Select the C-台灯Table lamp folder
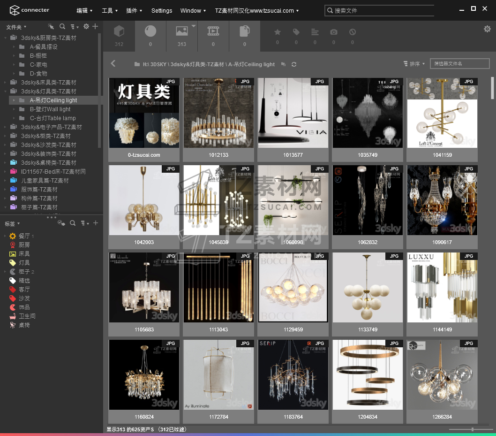This screenshot has height=436, width=496. click(53, 118)
